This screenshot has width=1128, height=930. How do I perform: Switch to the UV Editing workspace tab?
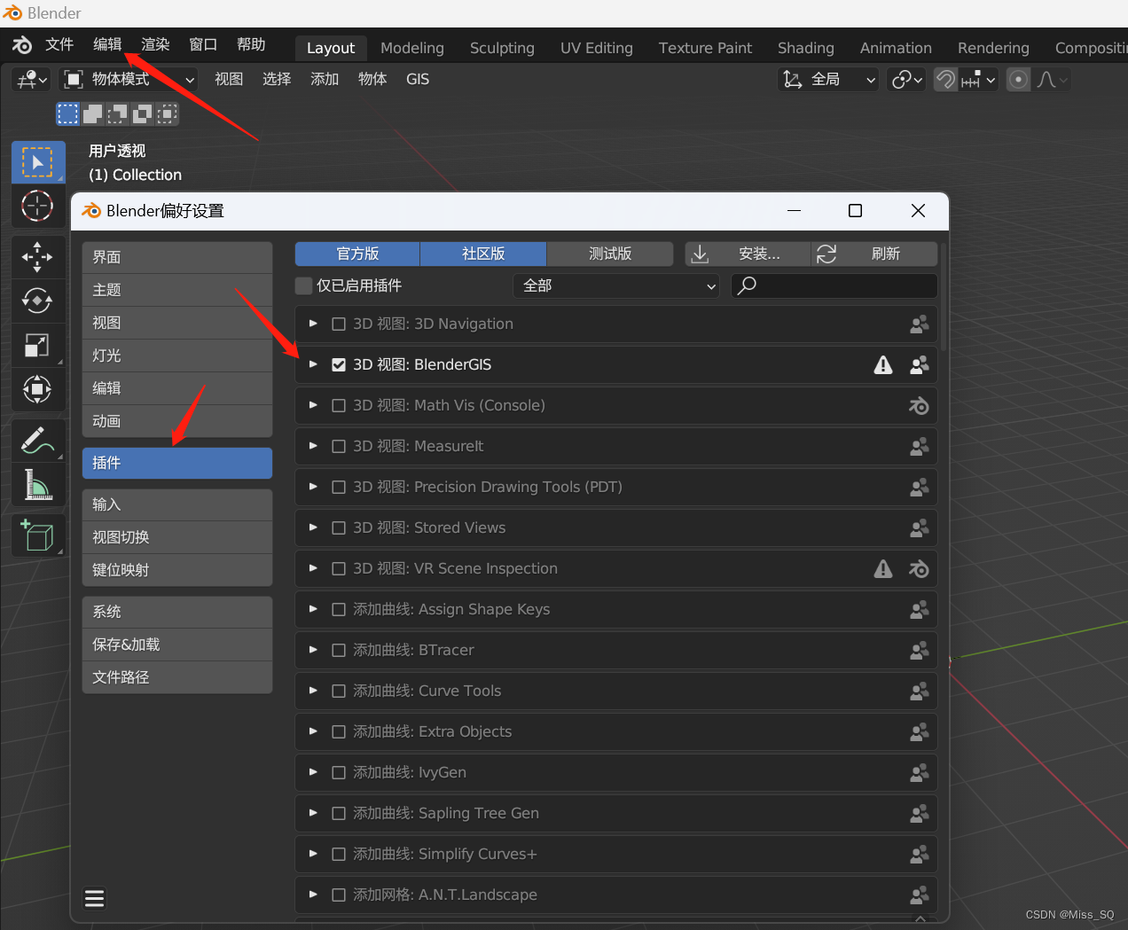pos(596,48)
